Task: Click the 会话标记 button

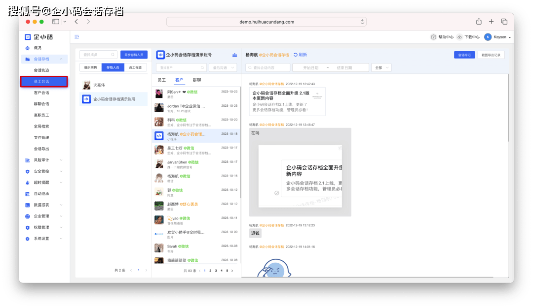Action: [464, 55]
